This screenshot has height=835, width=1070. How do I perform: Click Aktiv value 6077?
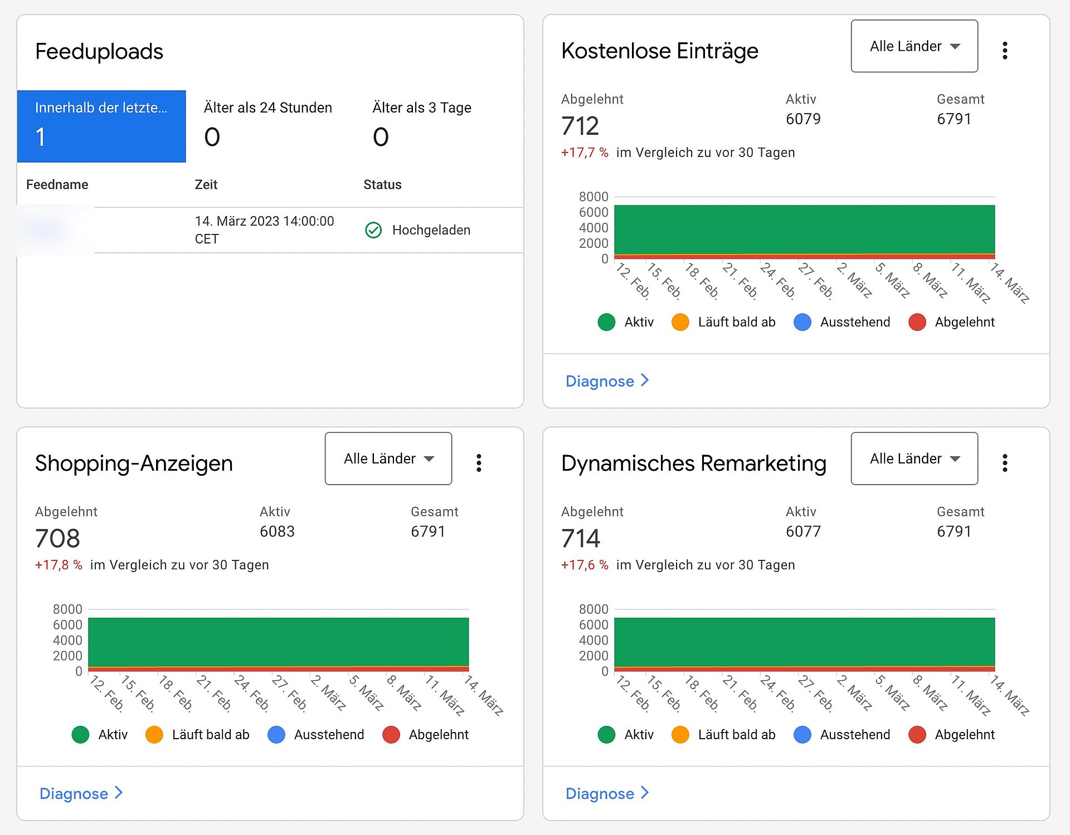point(803,531)
